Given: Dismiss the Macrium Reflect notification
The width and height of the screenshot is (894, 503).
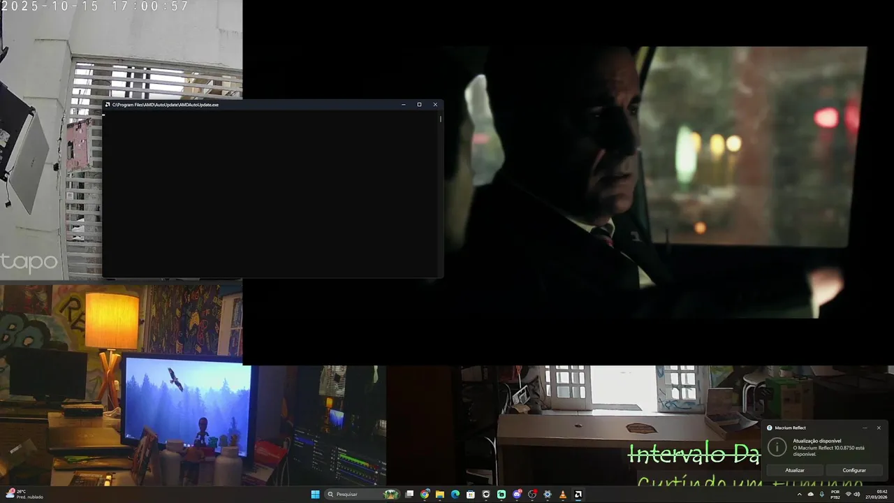Looking at the screenshot, I should click(879, 428).
